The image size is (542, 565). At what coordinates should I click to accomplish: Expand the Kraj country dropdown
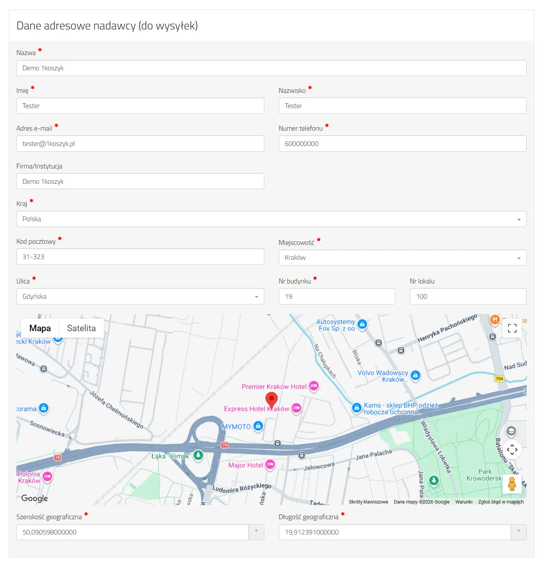click(x=271, y=219)
